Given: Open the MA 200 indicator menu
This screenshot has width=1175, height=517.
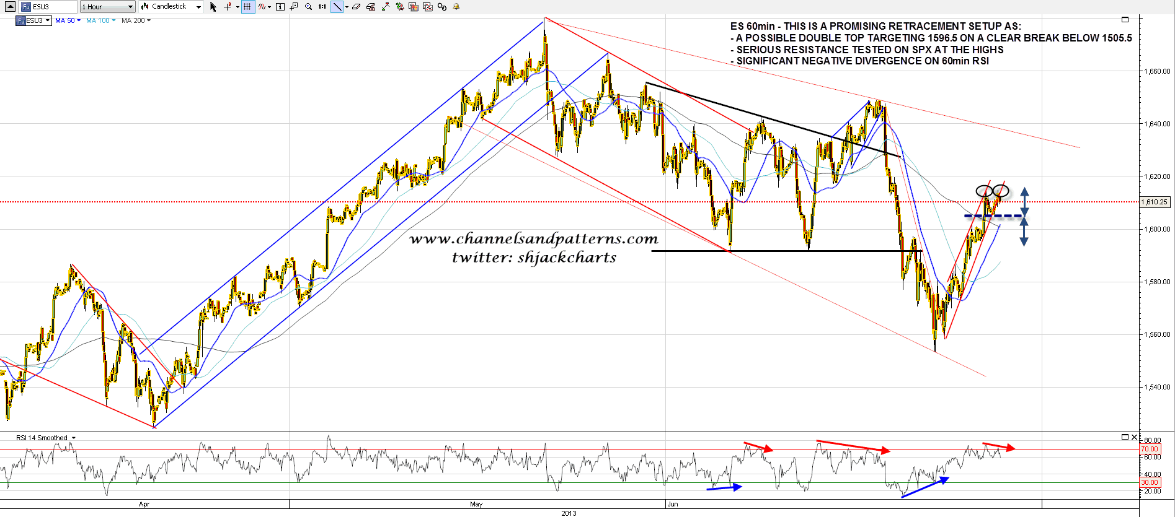Looking at the screenshot, I should pos(136,21).
